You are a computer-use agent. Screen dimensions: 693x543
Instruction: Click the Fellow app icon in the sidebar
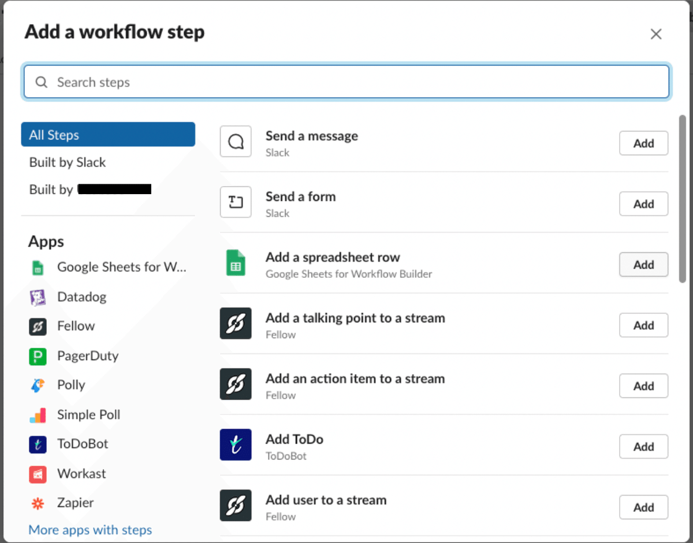tap(38, 326)
